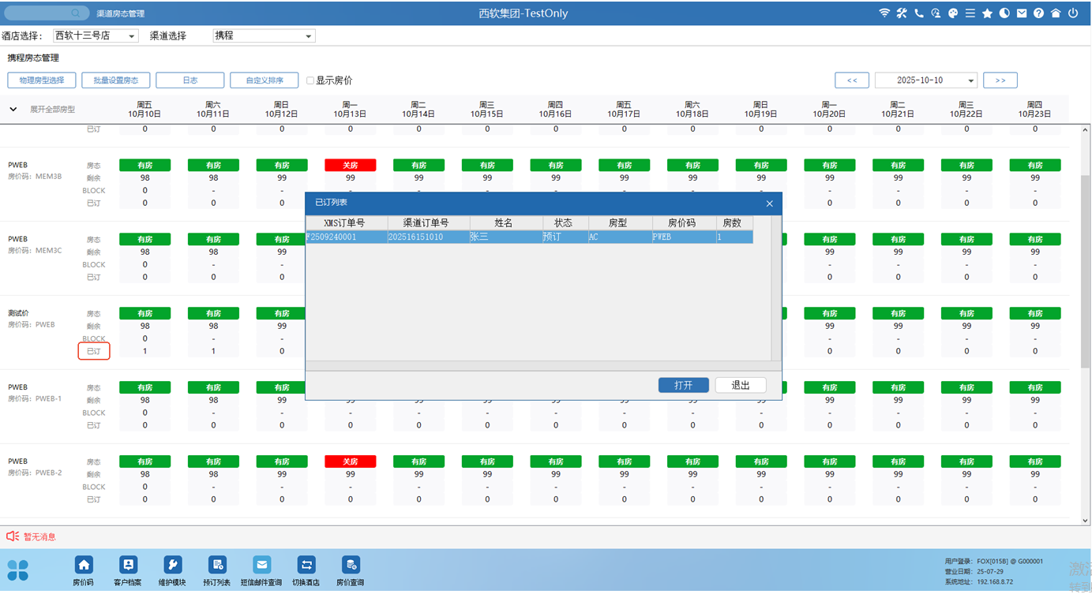Open 预订列表 reservation list icon
Image resolution: width=1092 pixels, height=594 pixels.
coord(217,565)
